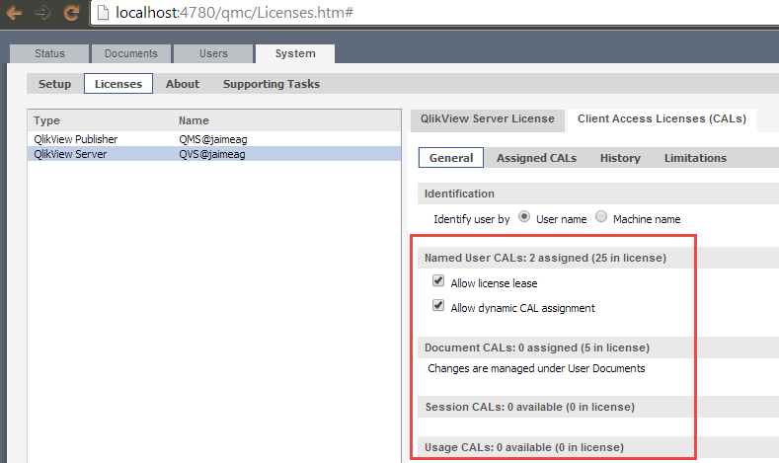The width and height of the screenshot is (779, 463).
Task: Select the Licenses subtab
Action: point(118,84)
